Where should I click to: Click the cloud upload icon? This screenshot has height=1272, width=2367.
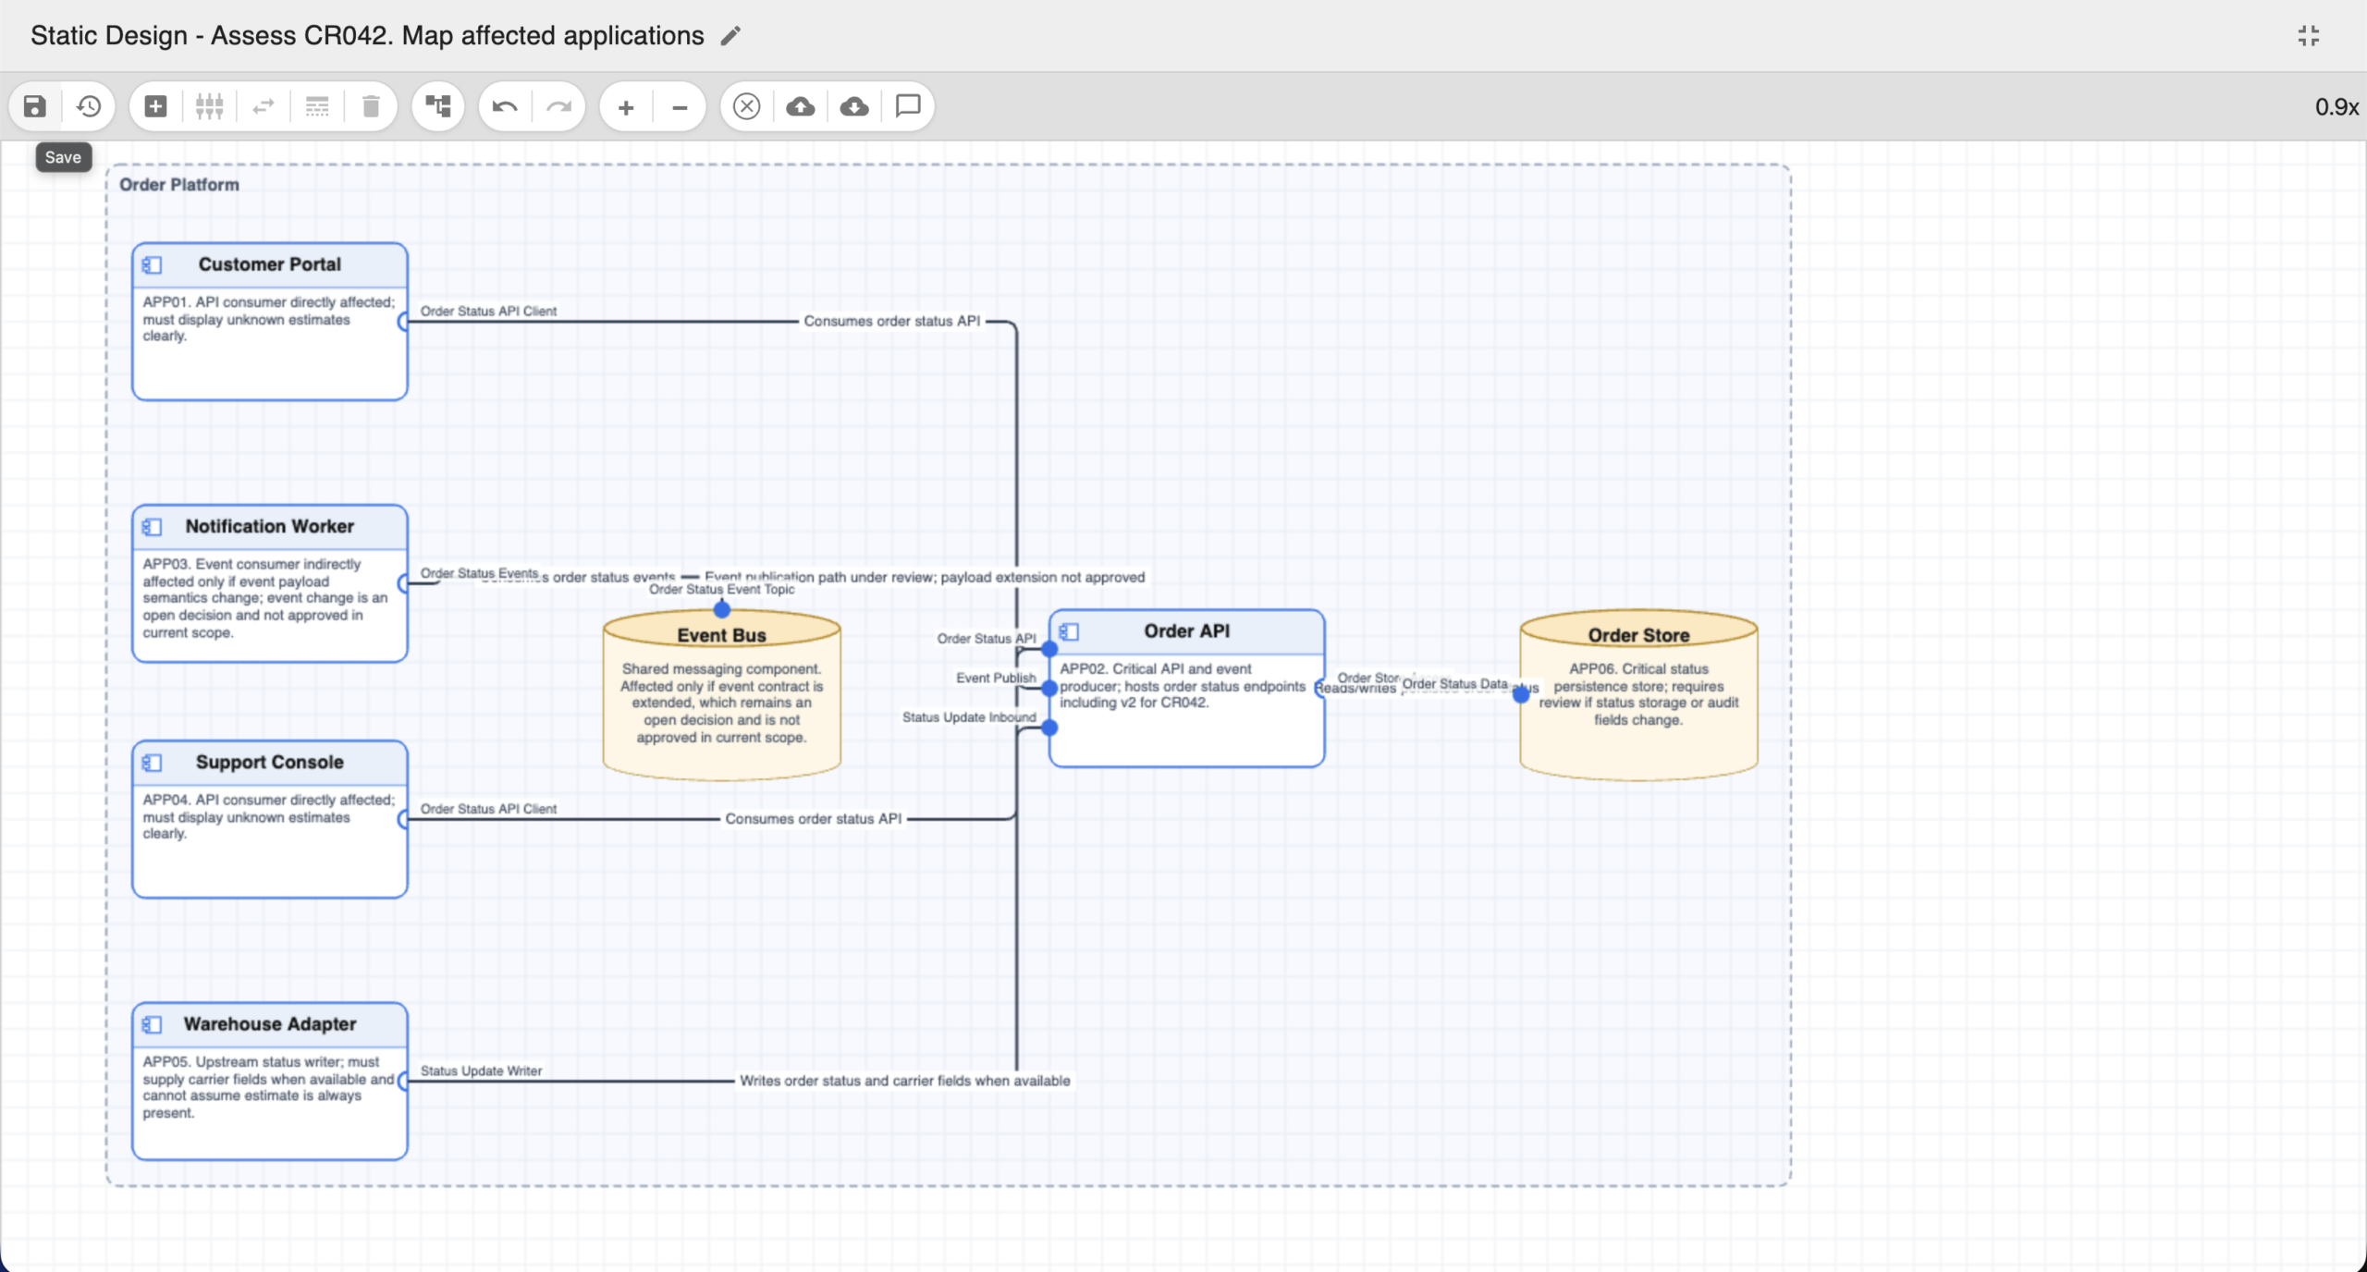click(800, 106)
